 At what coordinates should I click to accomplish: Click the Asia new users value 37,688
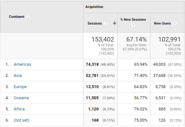pyautogui.click(x=159, y=75)
